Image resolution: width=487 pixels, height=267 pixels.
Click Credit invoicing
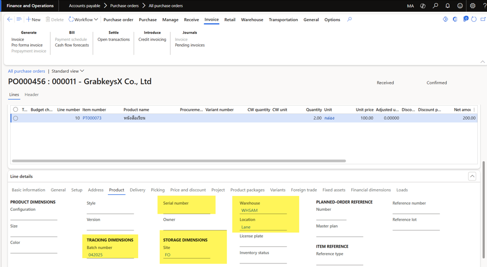[x=152, y=39]
